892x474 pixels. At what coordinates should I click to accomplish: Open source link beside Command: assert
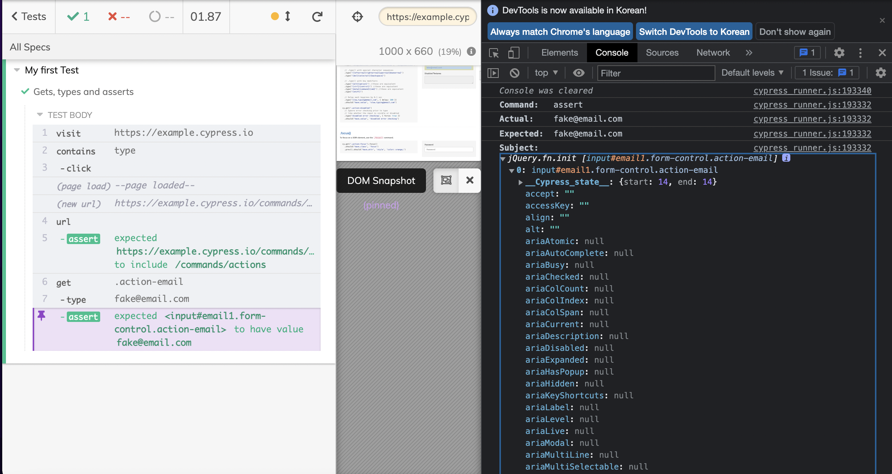tap(812, 105)
